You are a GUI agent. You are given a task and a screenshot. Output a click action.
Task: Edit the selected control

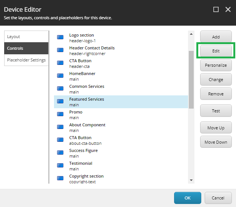(x=216, y=51)
